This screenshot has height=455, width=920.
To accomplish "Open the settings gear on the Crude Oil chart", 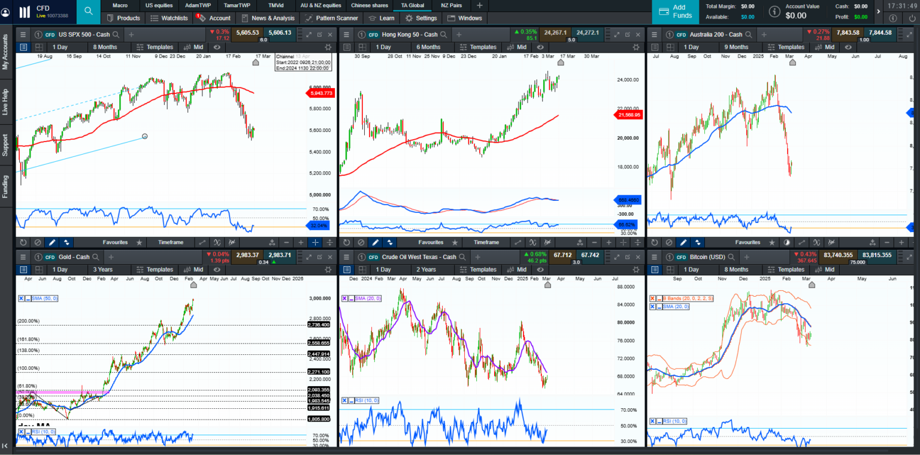I will click(x=636, y=269).
